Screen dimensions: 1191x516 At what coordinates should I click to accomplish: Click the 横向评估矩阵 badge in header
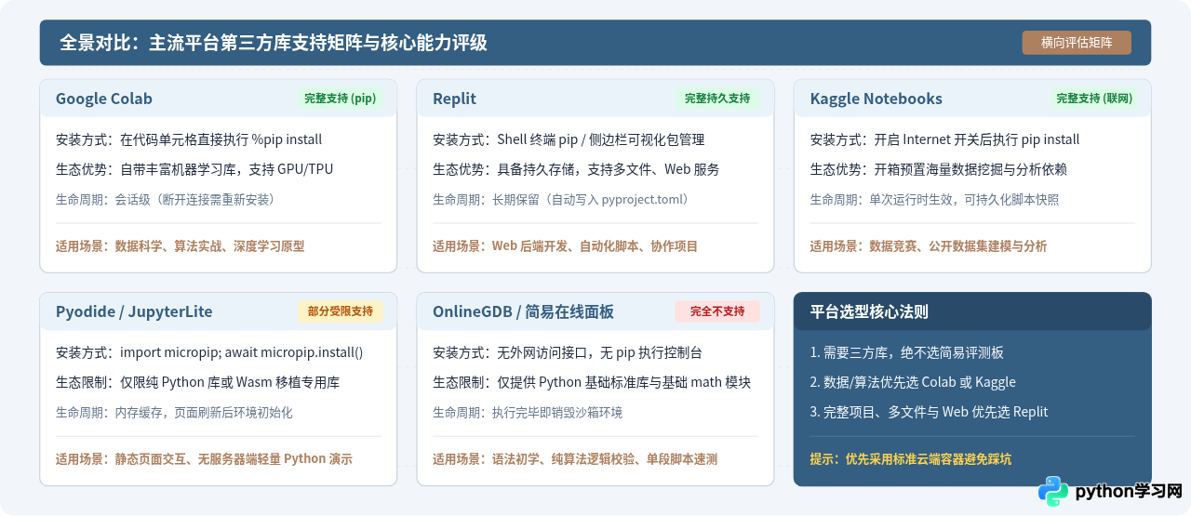click(1077, 43)
